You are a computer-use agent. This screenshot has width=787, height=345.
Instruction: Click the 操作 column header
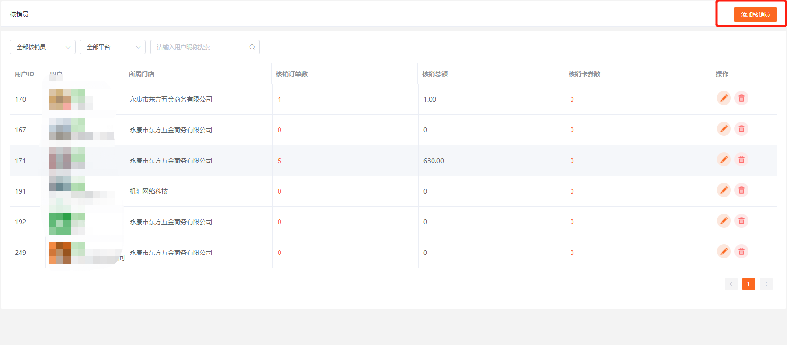[722, 74]
